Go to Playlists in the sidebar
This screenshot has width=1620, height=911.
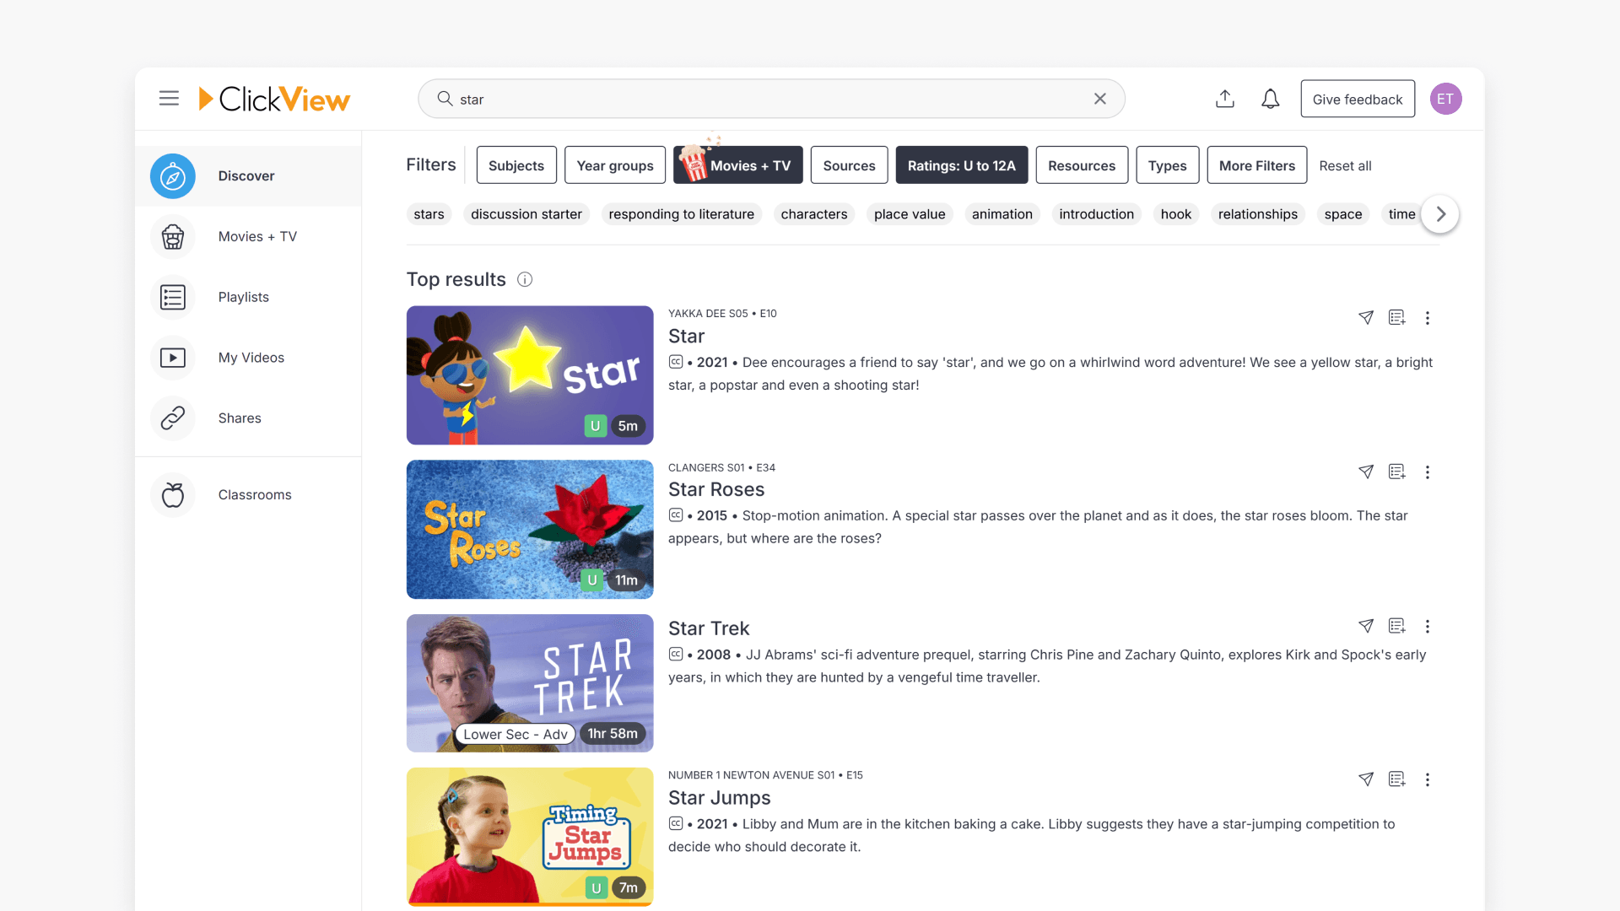(x=243, y=297)
